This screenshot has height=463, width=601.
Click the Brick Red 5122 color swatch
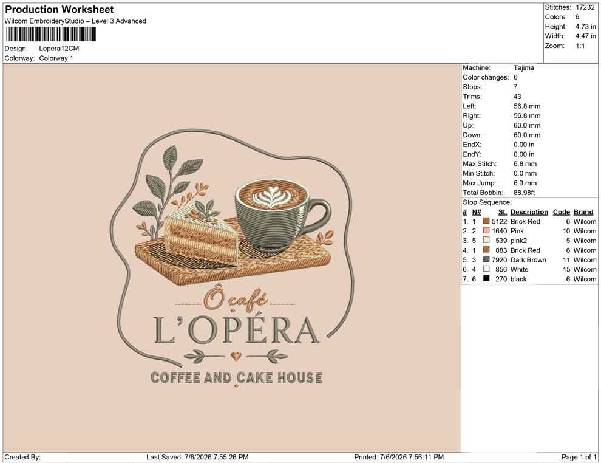click(x=486, y=221)
